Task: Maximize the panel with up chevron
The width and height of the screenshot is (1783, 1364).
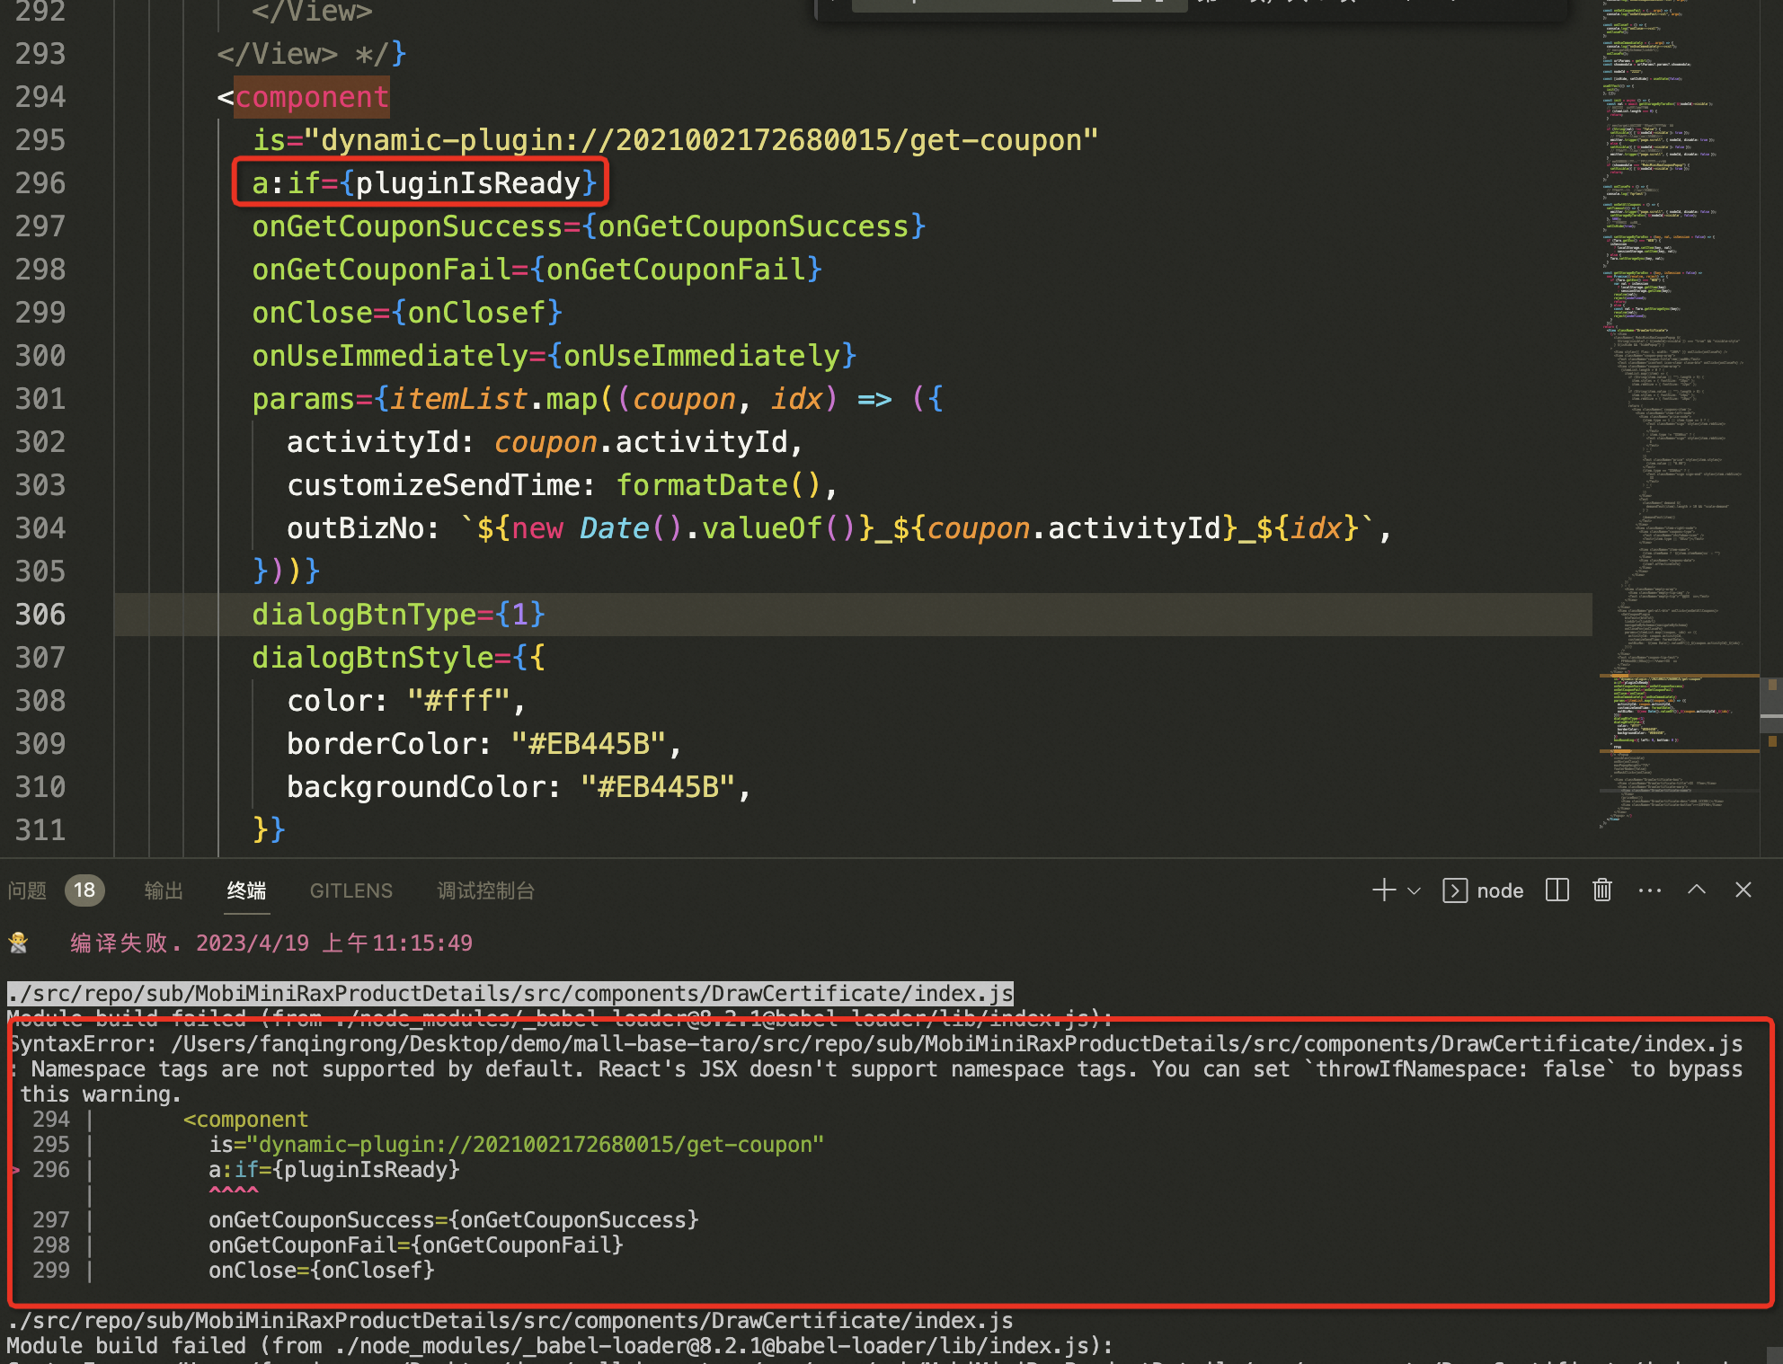Action: tap(1696, 890)
